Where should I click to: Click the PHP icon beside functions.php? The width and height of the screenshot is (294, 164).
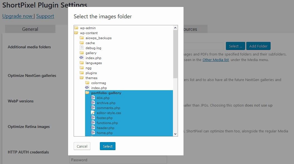tap(93, 123)
